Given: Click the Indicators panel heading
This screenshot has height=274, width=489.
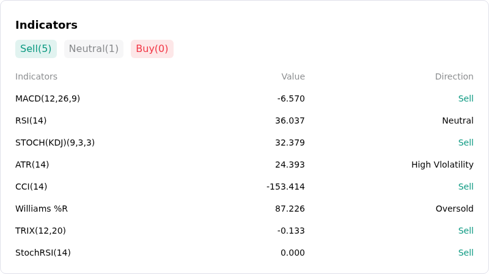Looking at the screenshot, I should pos(46,25).
